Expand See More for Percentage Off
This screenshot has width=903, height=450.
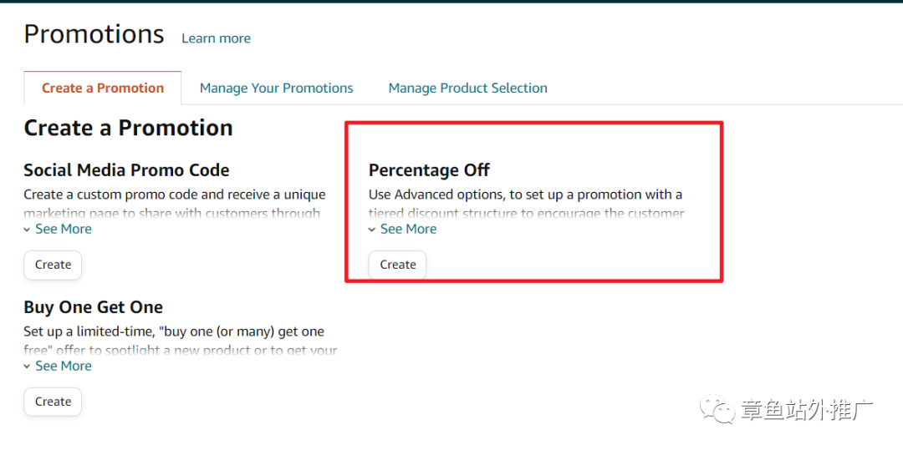click(x=408, y=230)
